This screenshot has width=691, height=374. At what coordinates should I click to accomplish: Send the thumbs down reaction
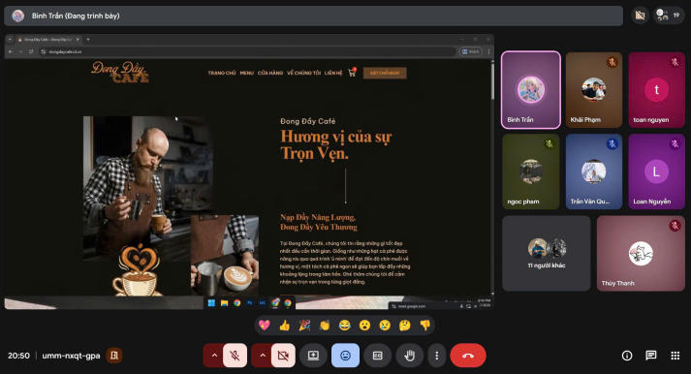tap(424, 326)
